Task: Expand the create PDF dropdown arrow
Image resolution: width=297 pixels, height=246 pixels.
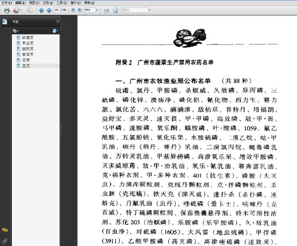Action: pos(21,10)
